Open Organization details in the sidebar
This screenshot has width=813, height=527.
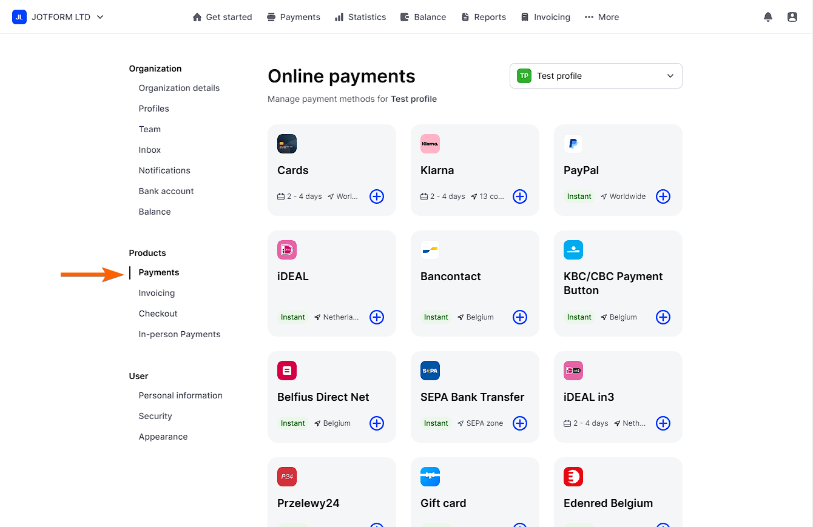click(179, 88)
